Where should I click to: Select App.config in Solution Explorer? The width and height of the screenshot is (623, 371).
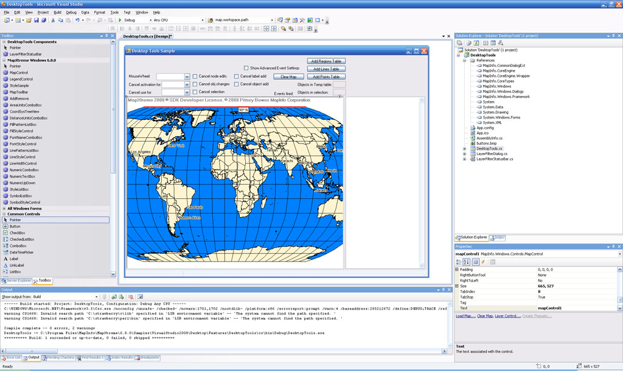[485, 128]
